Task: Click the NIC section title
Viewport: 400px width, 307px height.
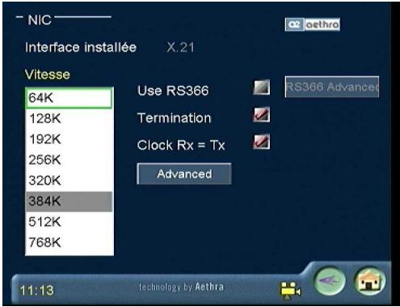Action: pyautogui.click(x=40, y=20)
